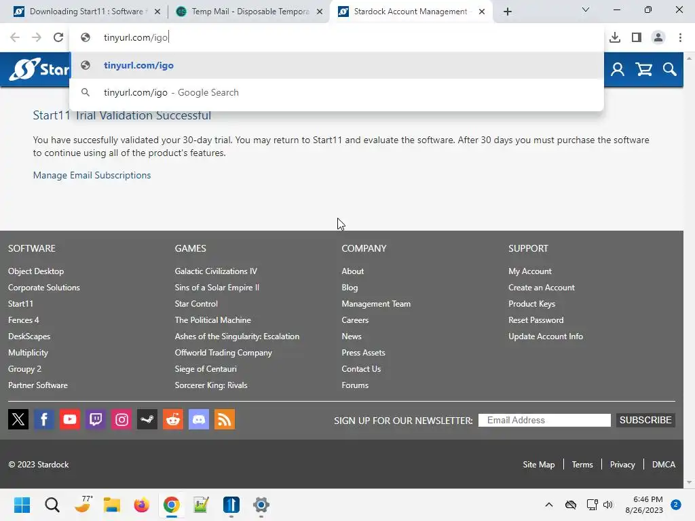This screenshot has width=695, height=521.
Task: Select Stardock Account Management tab
Action: pyautogui.click(x=411, y=12)
